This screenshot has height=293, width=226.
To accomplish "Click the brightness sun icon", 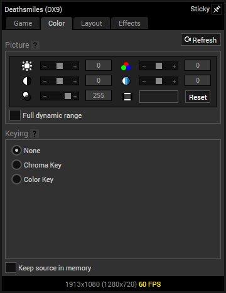I will (x=27, y=66).
